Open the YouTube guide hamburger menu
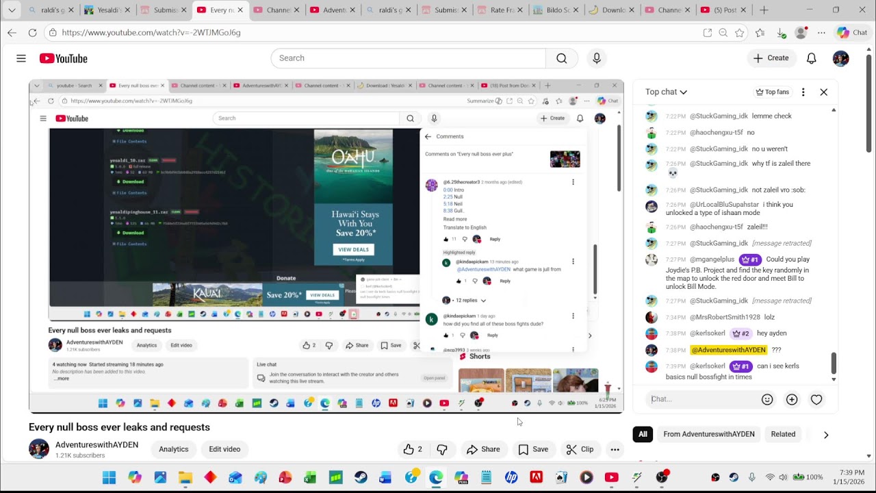876x493 pixels. pos(21,58)
